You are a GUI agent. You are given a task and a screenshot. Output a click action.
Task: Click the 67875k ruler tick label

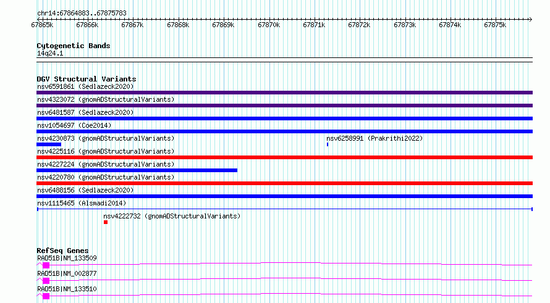pos(495,25)
